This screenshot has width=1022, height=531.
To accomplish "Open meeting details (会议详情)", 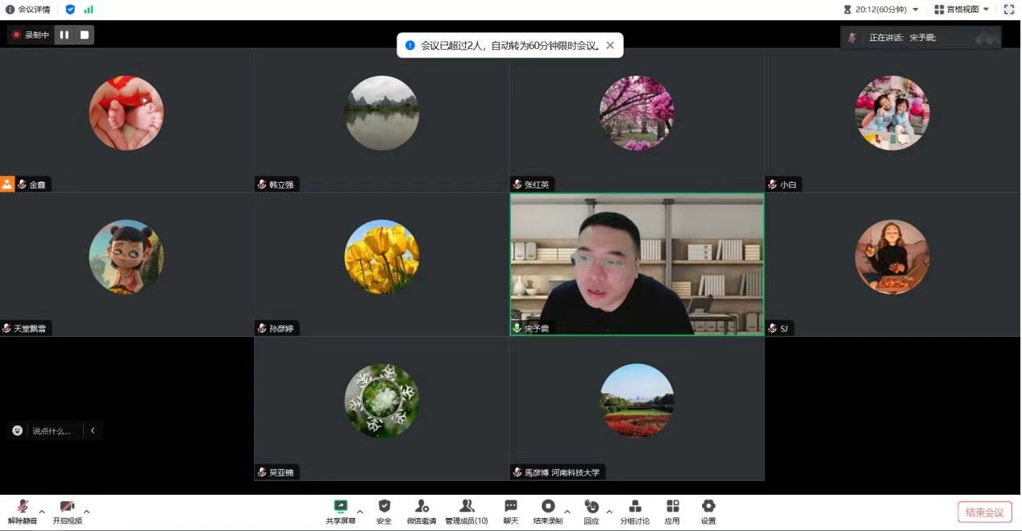I will [x=28, y=10].
